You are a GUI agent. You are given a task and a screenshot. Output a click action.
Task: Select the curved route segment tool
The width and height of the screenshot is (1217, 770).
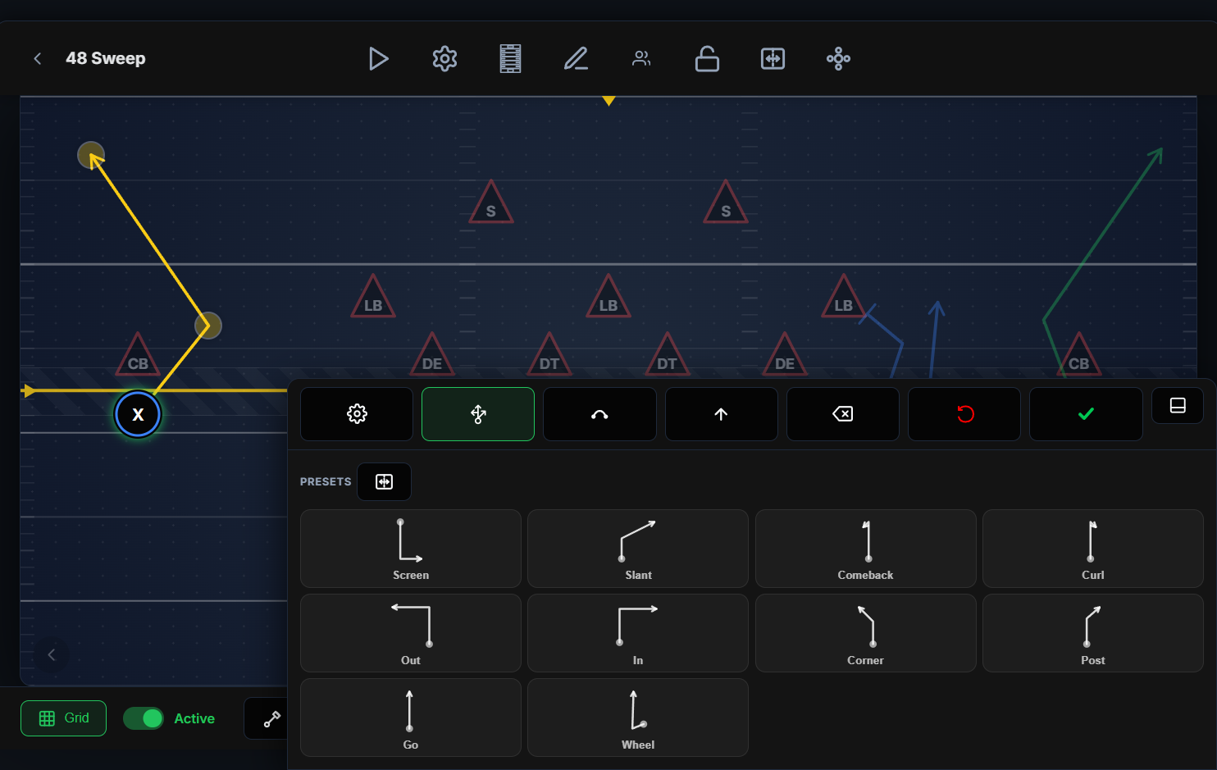(x=599, y=414)
